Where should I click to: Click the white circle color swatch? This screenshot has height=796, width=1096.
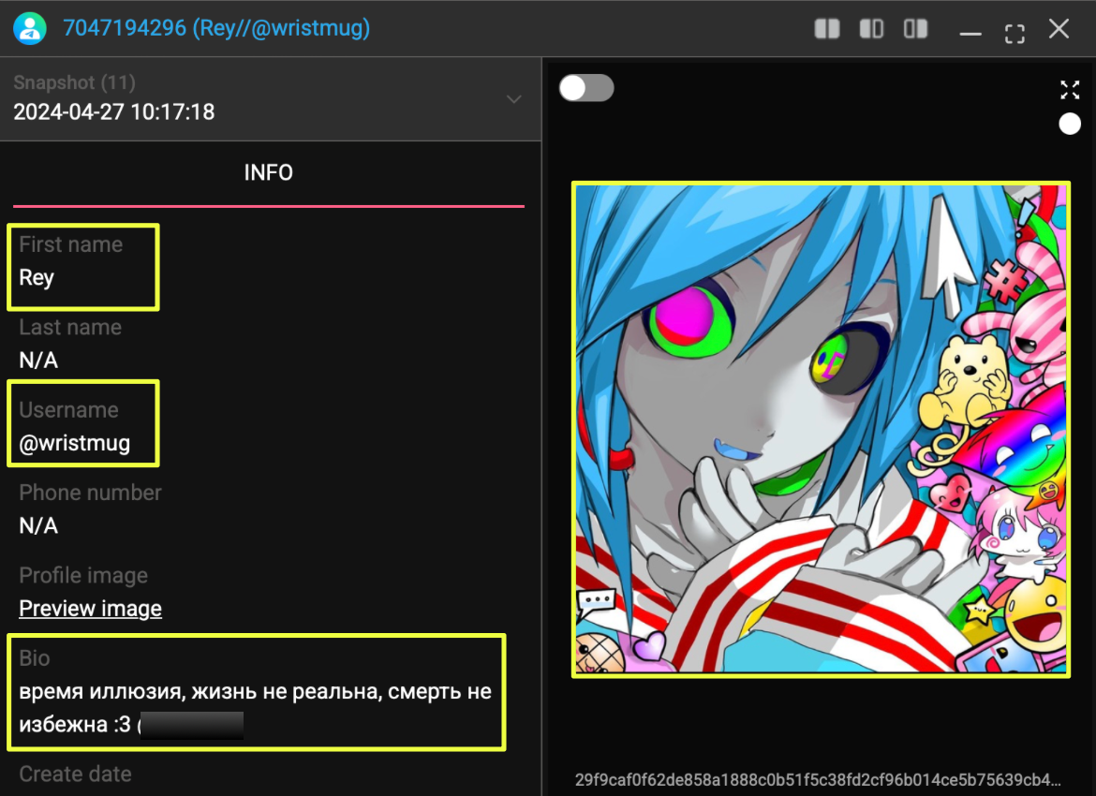(1069, 124)
